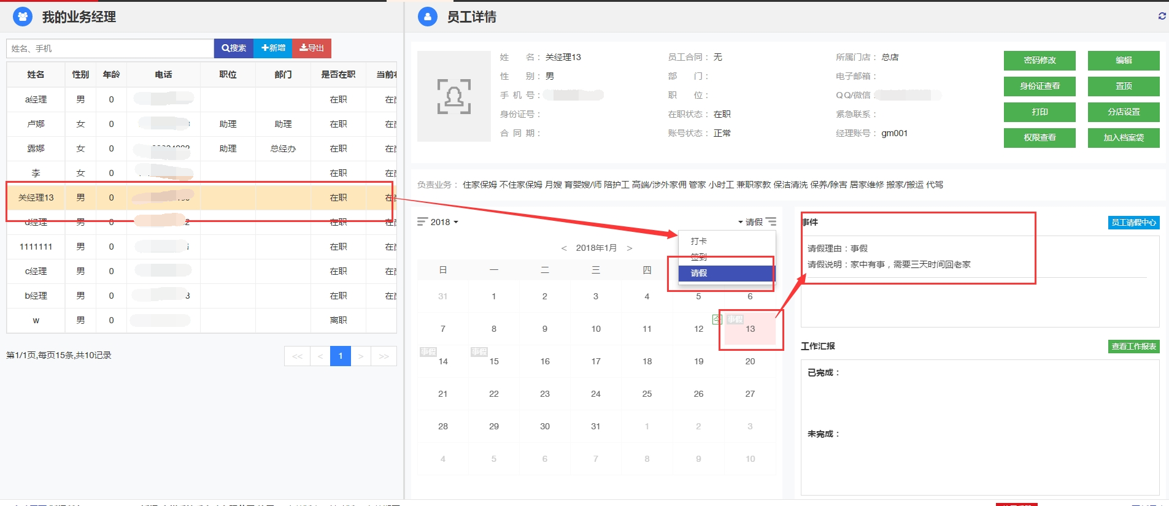The width and height of the screenshot is (1169, 506).
Task: Click the 导出 export button
Action: point(312,48)
